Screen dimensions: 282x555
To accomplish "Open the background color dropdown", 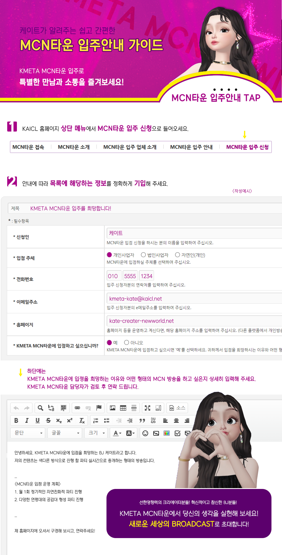I will [130, 433].
